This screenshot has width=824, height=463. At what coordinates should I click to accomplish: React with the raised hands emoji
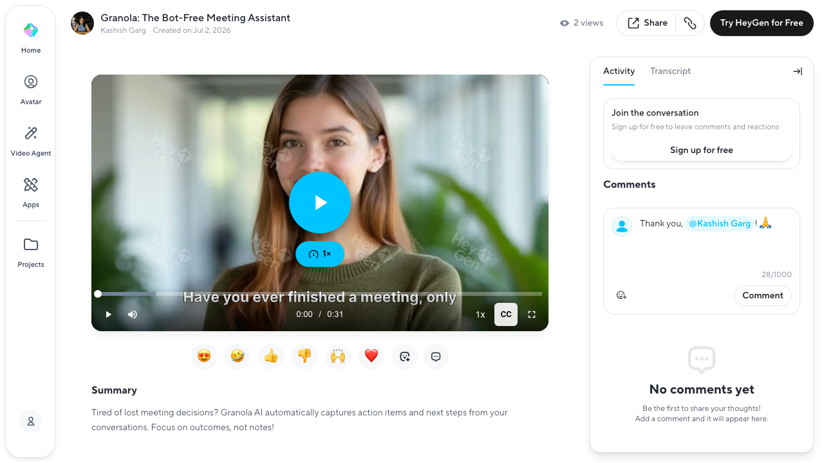(x=338, y=356)
